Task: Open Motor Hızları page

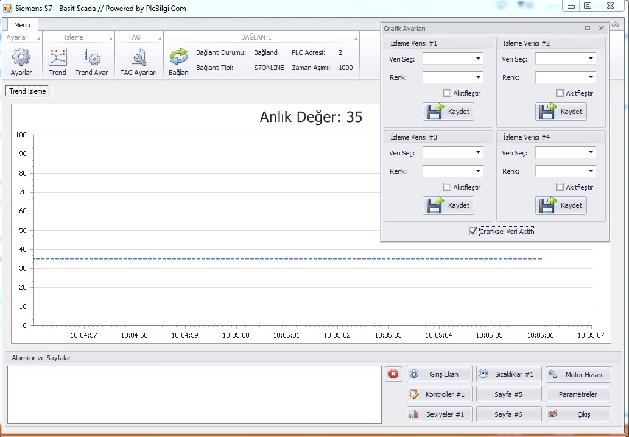Action: pos(578,374)
